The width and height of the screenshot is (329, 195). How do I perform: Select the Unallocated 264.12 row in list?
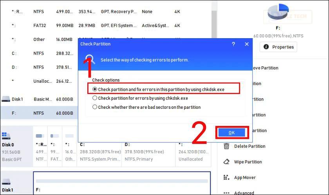click(39, 81)
